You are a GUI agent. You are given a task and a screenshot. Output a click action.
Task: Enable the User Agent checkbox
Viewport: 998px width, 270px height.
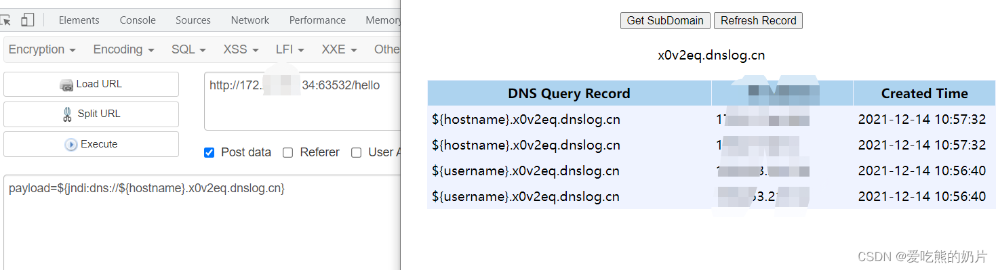(356, 153)
